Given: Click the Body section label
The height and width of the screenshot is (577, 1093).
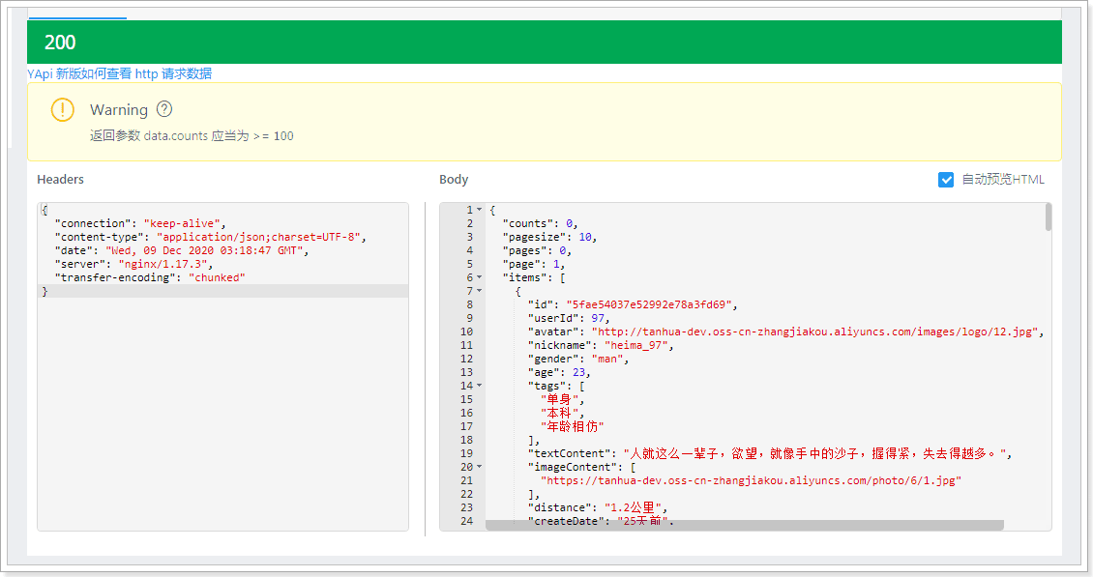Looking at the screenshot, I should click(454, 180).
